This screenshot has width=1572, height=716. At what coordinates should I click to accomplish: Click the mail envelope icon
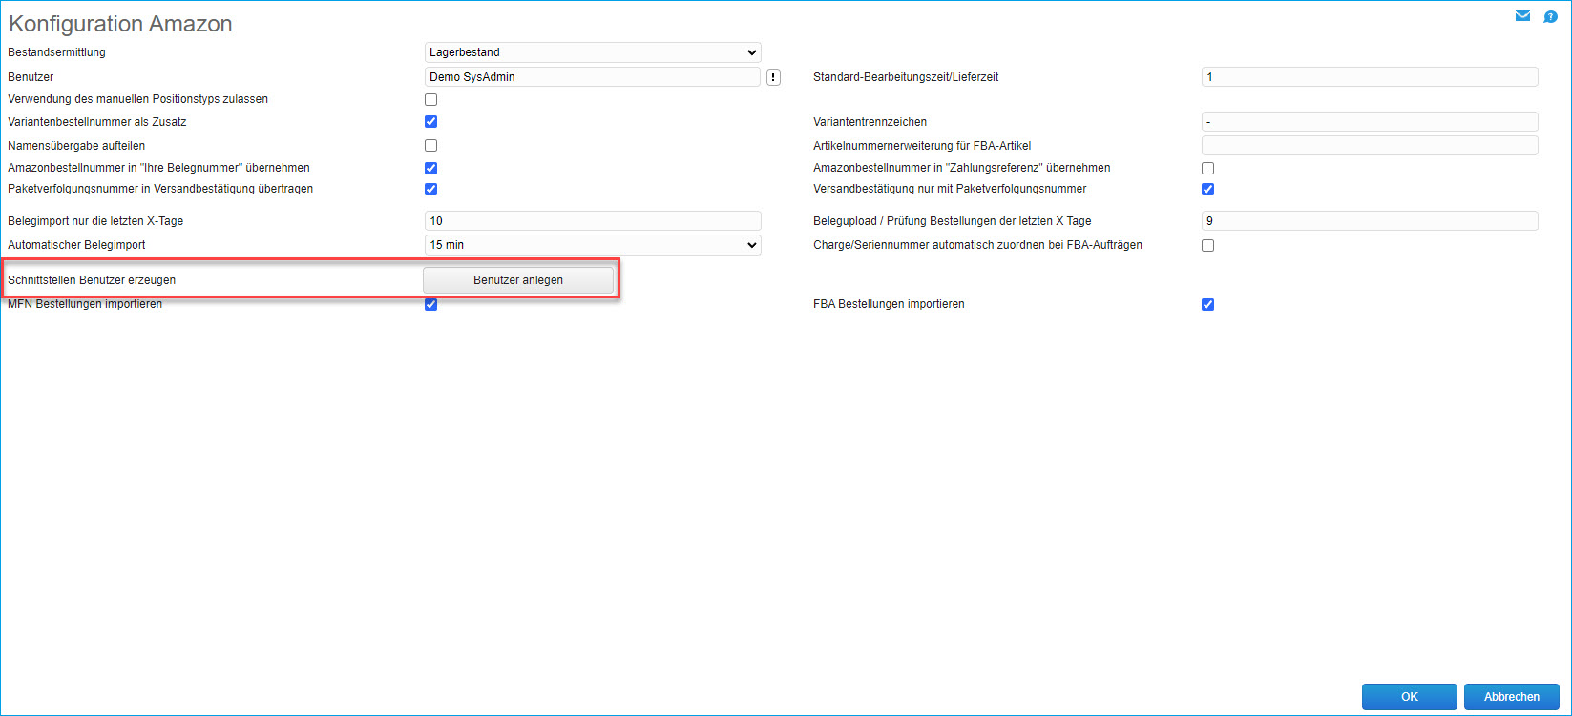tap(1522, 16)
